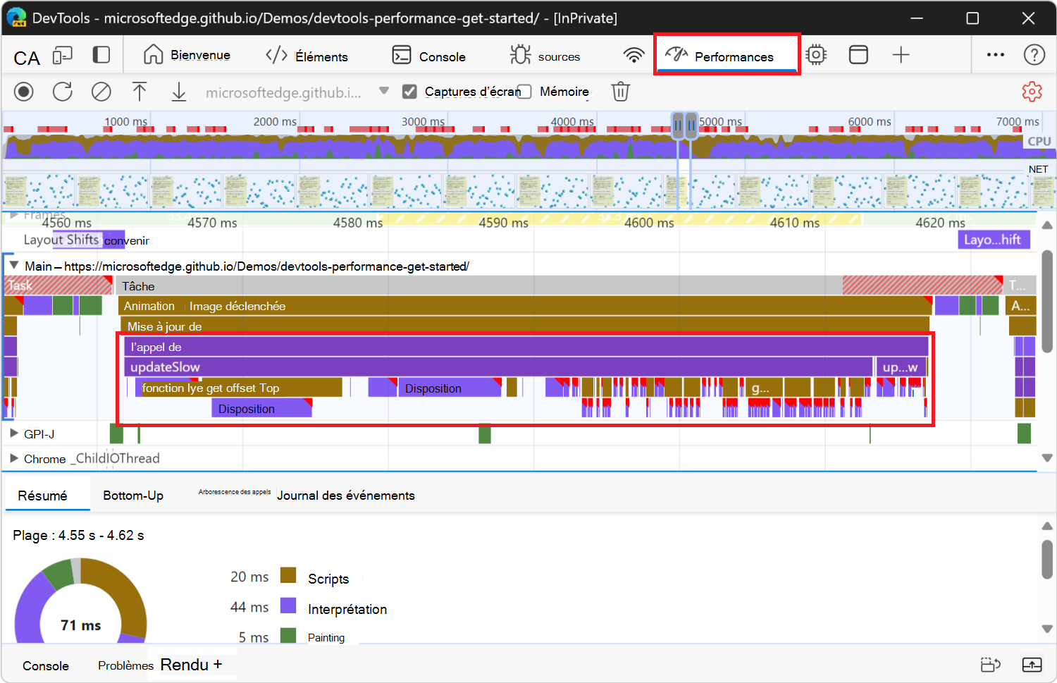Expand the GPI-J track

pyautogui.click(x=13, y=433)
